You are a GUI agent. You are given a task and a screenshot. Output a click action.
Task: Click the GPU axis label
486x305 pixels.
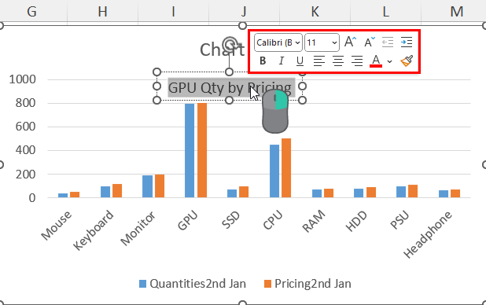pos(187,220)
